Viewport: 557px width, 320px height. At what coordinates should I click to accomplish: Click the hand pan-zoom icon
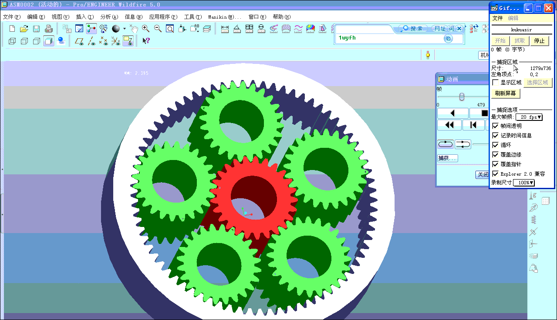point(134,29)
